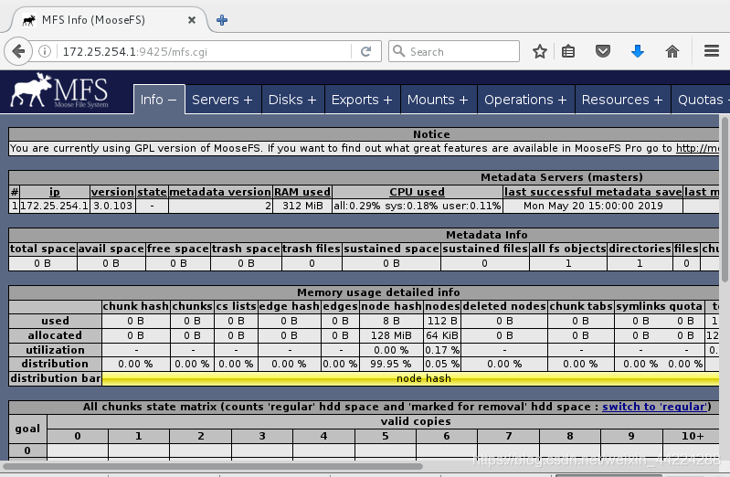
Task: Click the allocated row label
Action: (56, 335)
